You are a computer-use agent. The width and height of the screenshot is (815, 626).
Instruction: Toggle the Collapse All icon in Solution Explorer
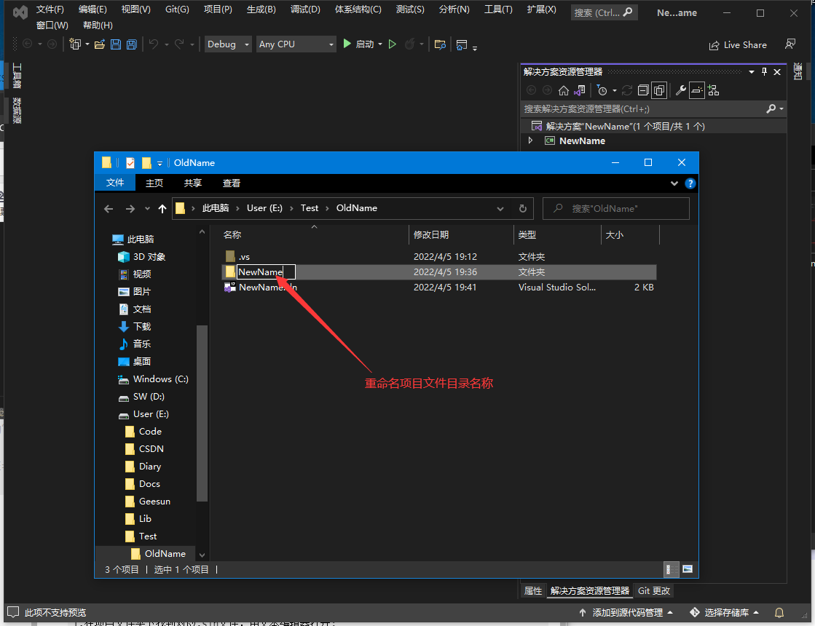[x=642, y=90]
